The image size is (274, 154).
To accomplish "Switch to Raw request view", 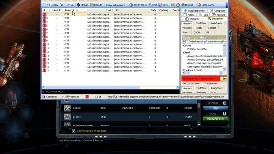I will [185, 33].
